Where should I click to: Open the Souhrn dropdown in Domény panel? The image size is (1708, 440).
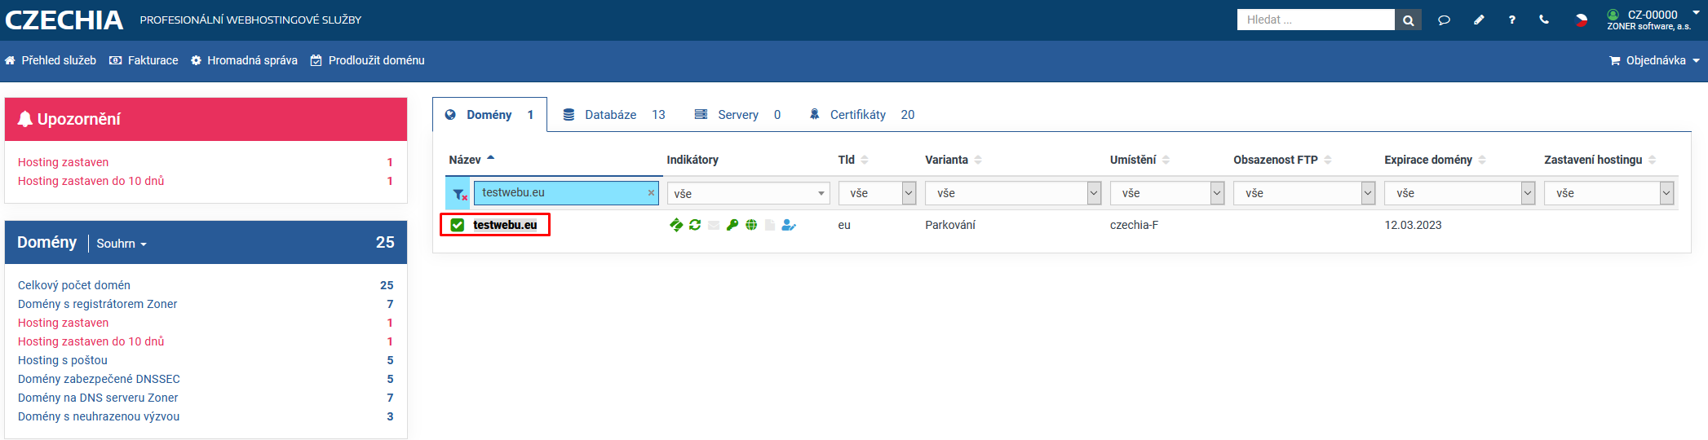(x=122, y=244)
